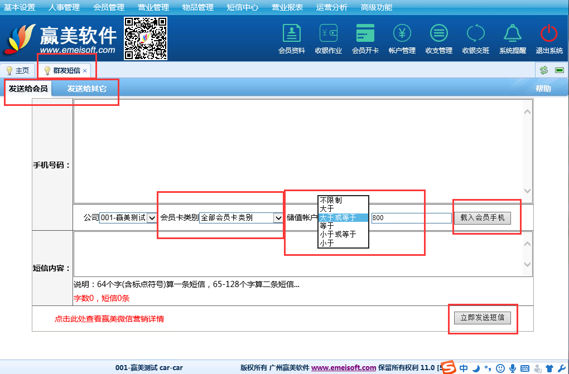Expand the 公司 company dropdown
This screenshot has height=374, width=569.
click(151, 218)
